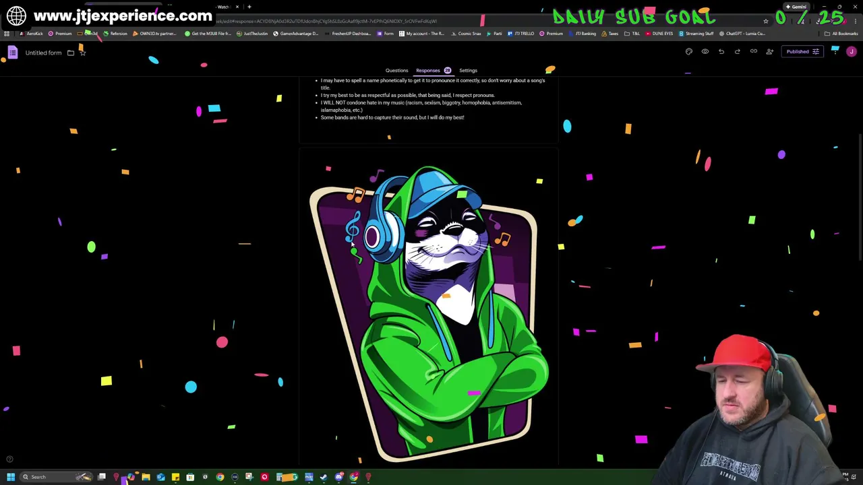
Task: Open Microsoft Store from taskbar
Action: pyautogui.click(x=190, y=477)
